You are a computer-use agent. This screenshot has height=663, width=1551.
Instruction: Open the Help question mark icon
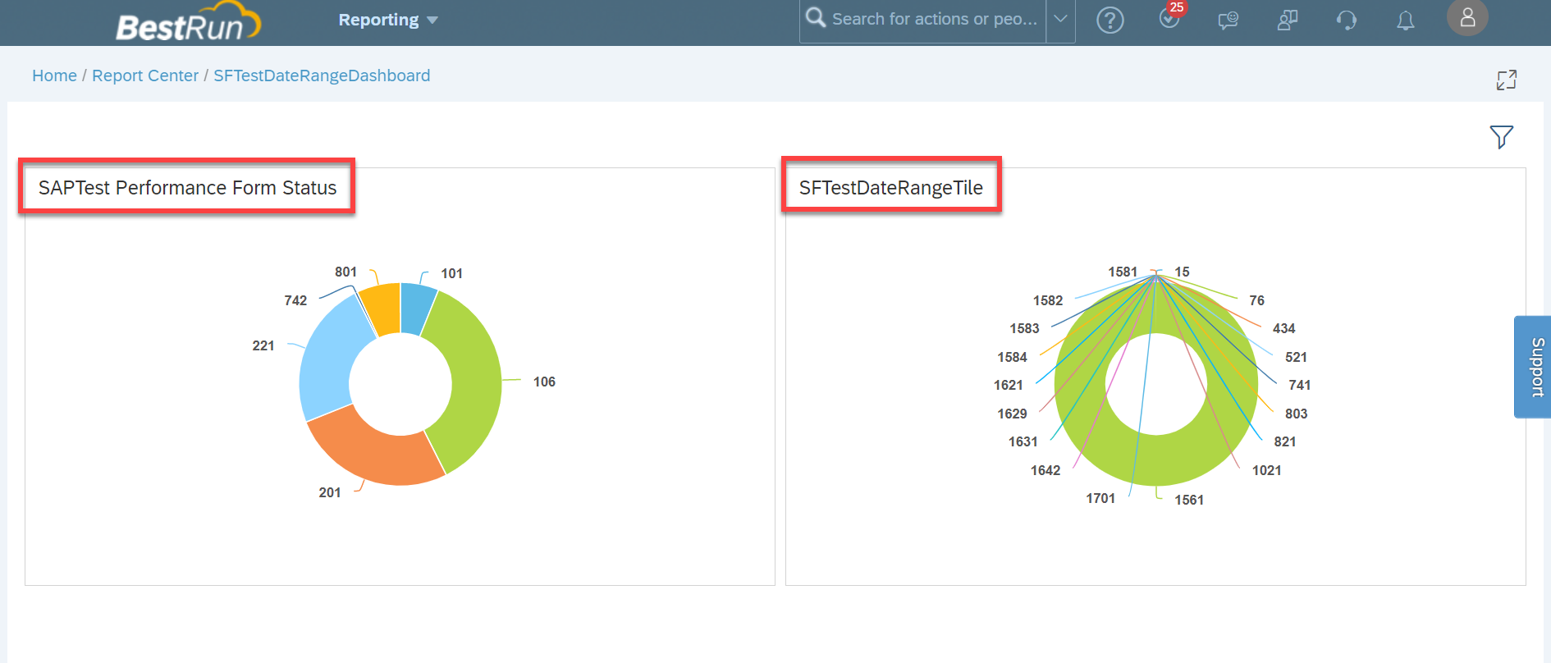pyautogui.click(x=1110, y=20)
